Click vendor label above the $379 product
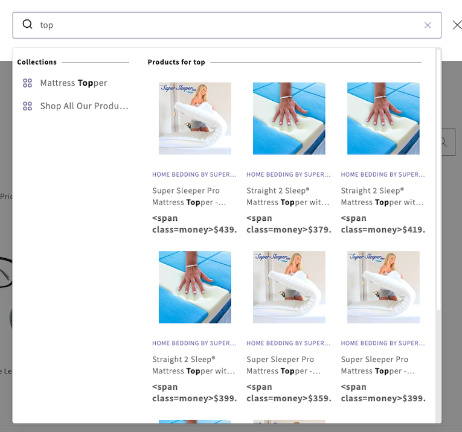Screen dimensions: 462x432 point(289,174)
